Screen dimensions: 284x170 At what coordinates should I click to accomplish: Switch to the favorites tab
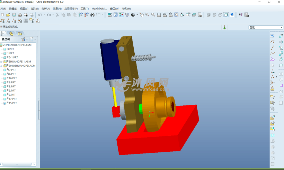pos(20,34)
